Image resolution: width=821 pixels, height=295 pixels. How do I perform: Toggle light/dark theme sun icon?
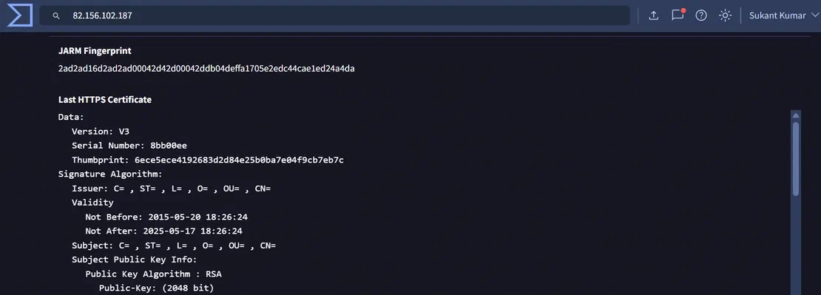[725, 16]
